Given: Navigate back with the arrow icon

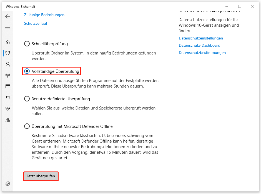Looking at the screenshot, I should tap(7, 16).
